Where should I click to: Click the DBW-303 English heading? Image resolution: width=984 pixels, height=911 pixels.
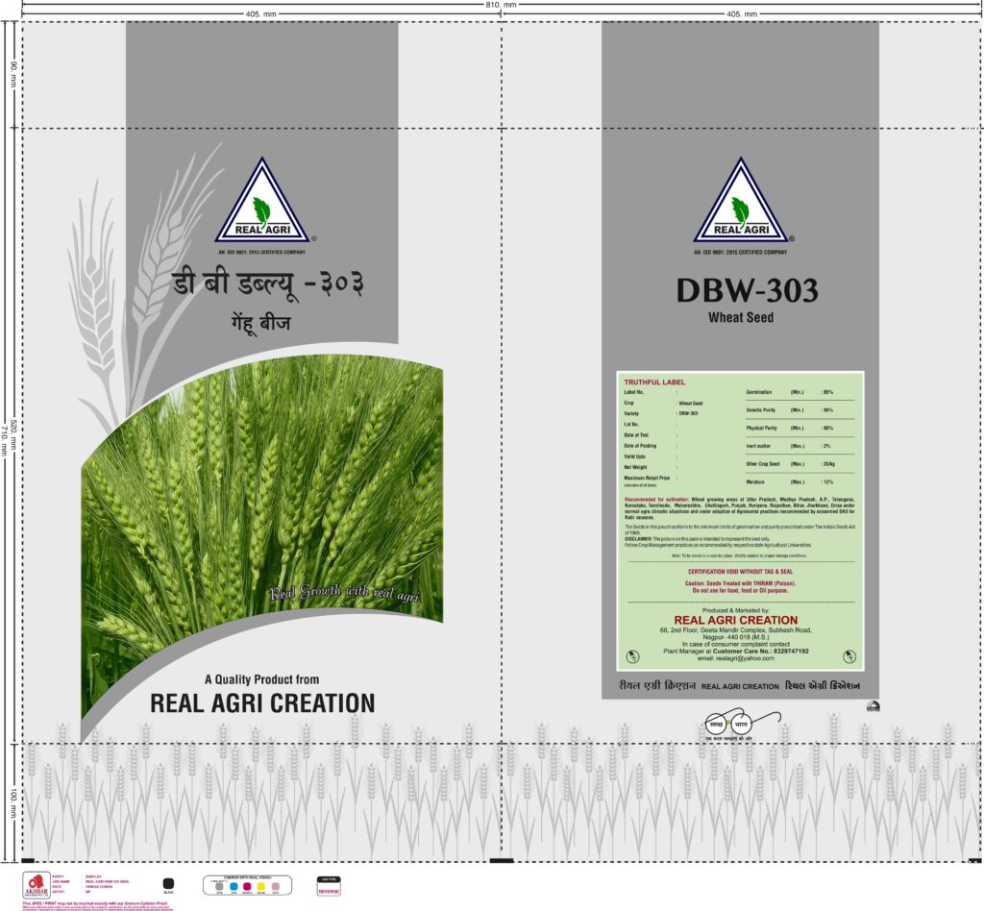748,290
